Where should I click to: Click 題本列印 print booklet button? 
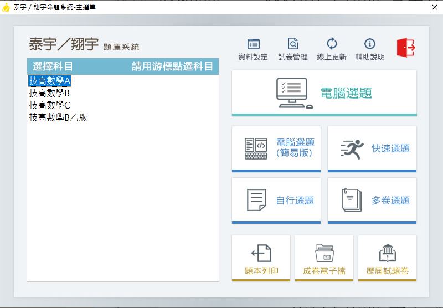click(261, 258)
